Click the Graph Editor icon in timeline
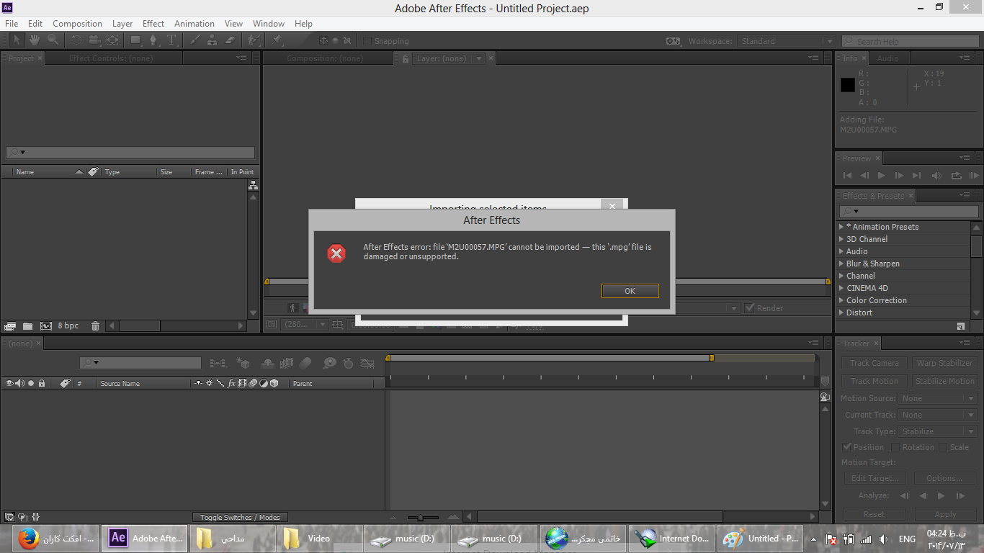Image resolution: width=984 pixels, height=553 pixels. click(368, 363)
